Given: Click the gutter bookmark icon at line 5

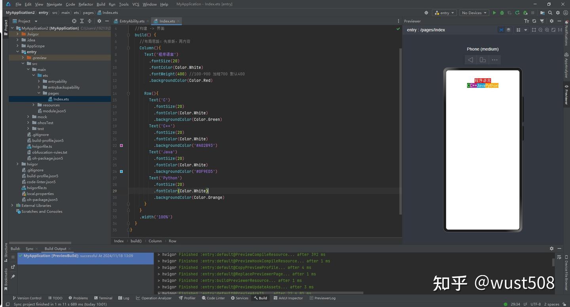Looking at the screenshot, I should click(x=128, y=35).
